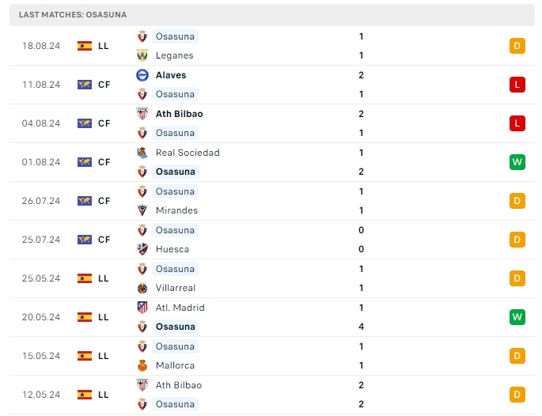This screenshot has height=416, width=542.
Task: Click the loss badge for Alaves match
Action: [x=517, y=85]
